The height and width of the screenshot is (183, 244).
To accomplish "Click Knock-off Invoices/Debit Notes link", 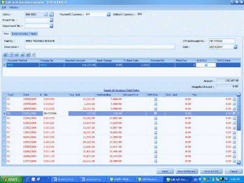I will tap(122, 90).
